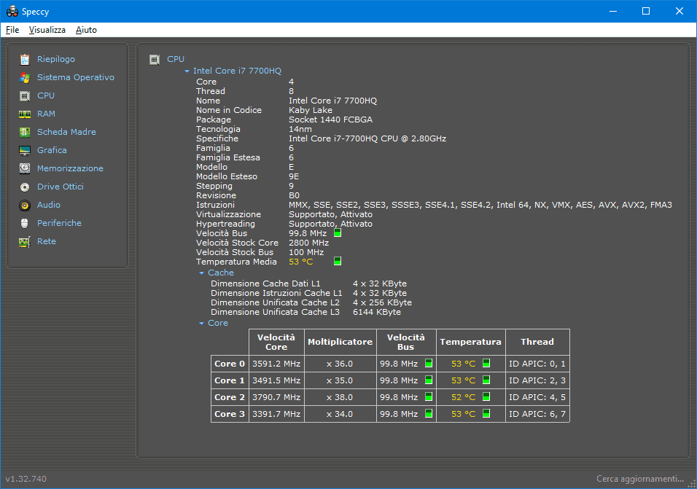Image resolution: width=697 pixels, height=489 pixels.
Task: Toggle the green indicator beside Velocità Bus 99.8 MHz
Action: pyautogui.click(x=338, y=233)
